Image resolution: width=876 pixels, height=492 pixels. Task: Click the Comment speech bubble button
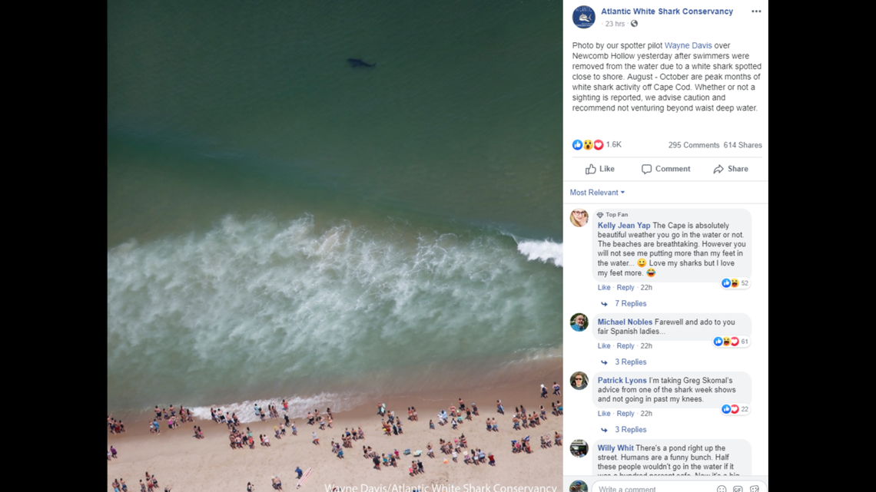point(665,169)
